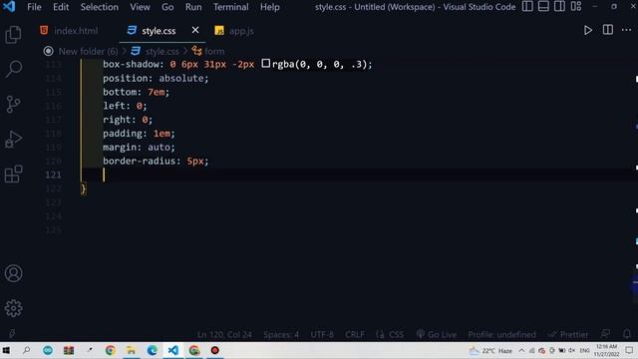Open the Windows notification center icon
This screenshot has height=359, width=638.
[629, 350]
